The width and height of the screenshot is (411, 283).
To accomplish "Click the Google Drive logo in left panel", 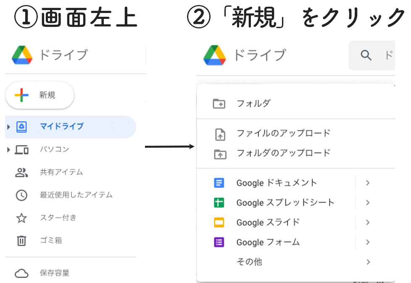I will tap(22, 55).
